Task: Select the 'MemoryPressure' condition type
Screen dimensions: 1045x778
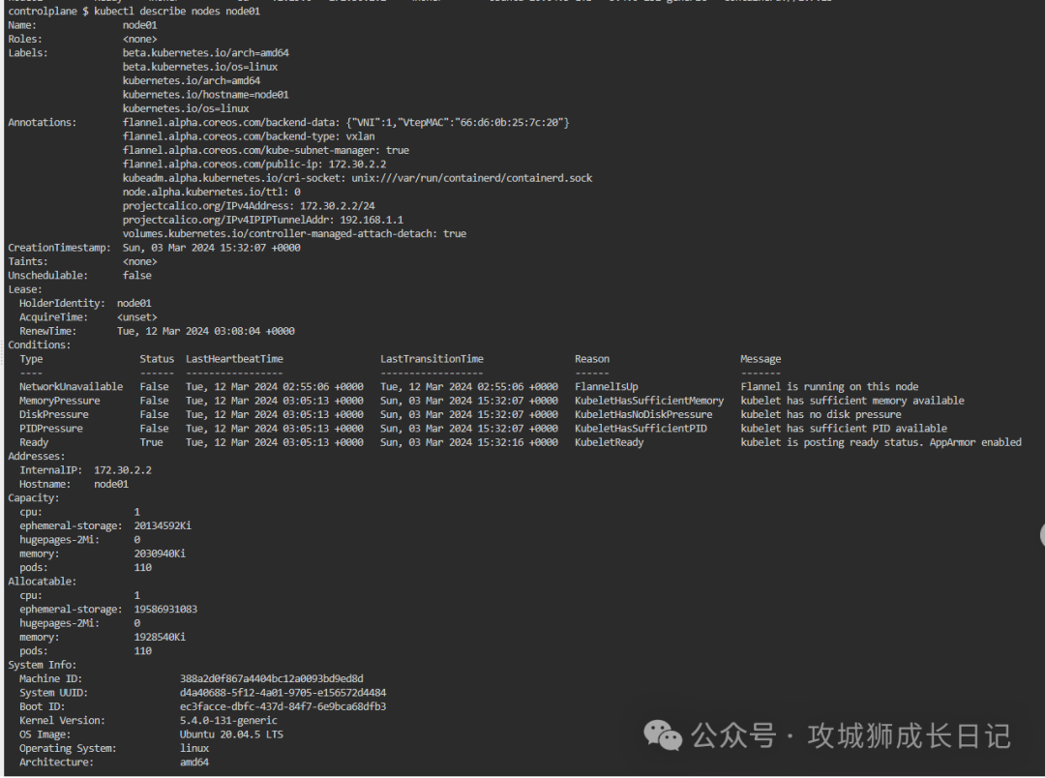Action: pos(59,401)
